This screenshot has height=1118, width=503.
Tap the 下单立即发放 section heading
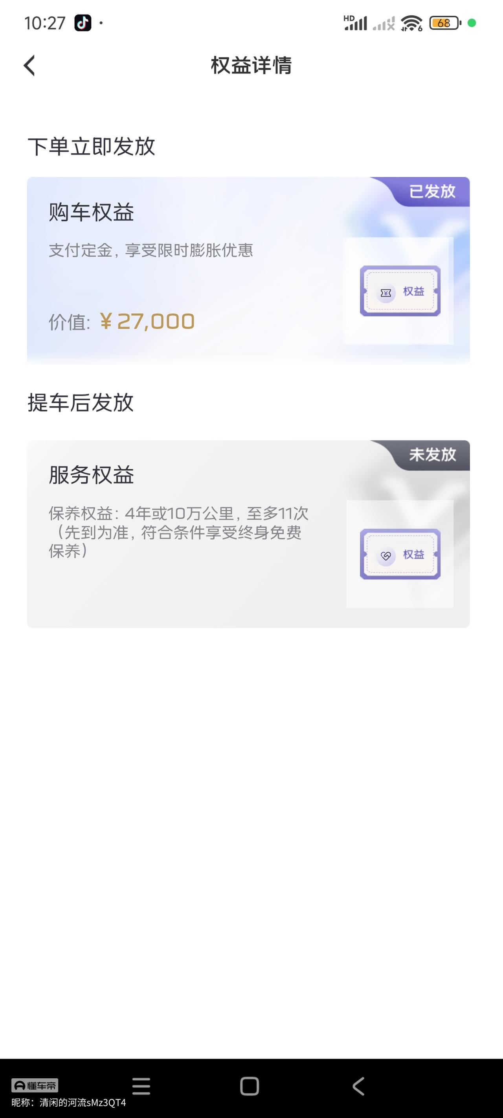pos(91,146)
